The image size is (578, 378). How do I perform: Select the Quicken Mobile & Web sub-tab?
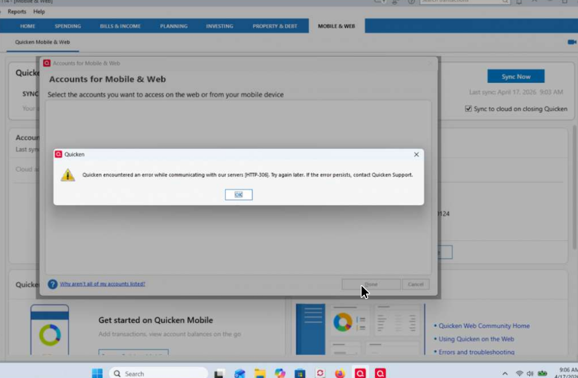click(x=42, y=42)
